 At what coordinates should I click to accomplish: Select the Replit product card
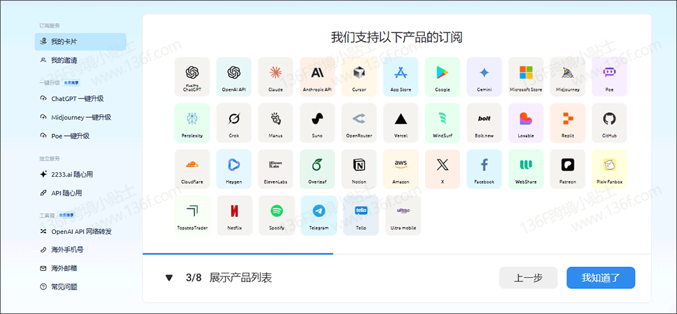[568, 123]
